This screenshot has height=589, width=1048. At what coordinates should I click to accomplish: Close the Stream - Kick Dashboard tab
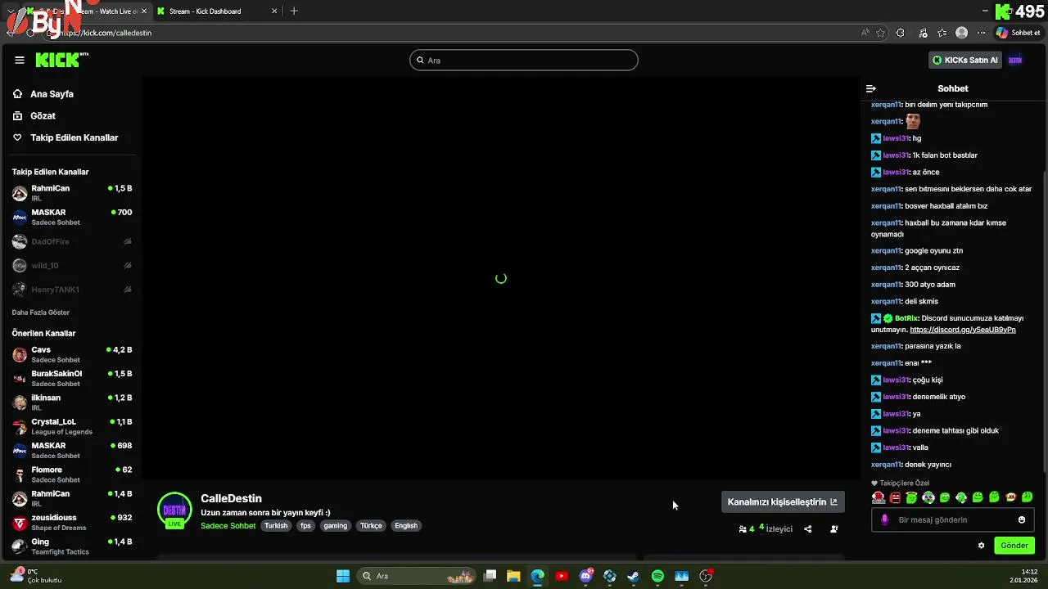coord(274,11)
